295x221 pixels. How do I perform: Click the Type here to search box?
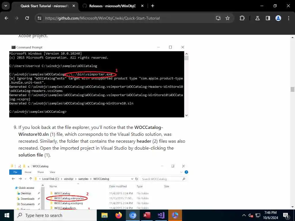click(x=55, y=215)
